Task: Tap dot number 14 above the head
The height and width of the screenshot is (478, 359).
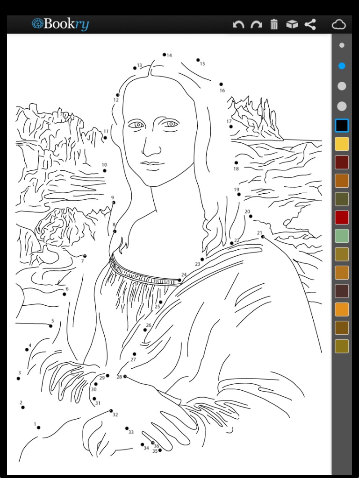Action: [165, 55]
